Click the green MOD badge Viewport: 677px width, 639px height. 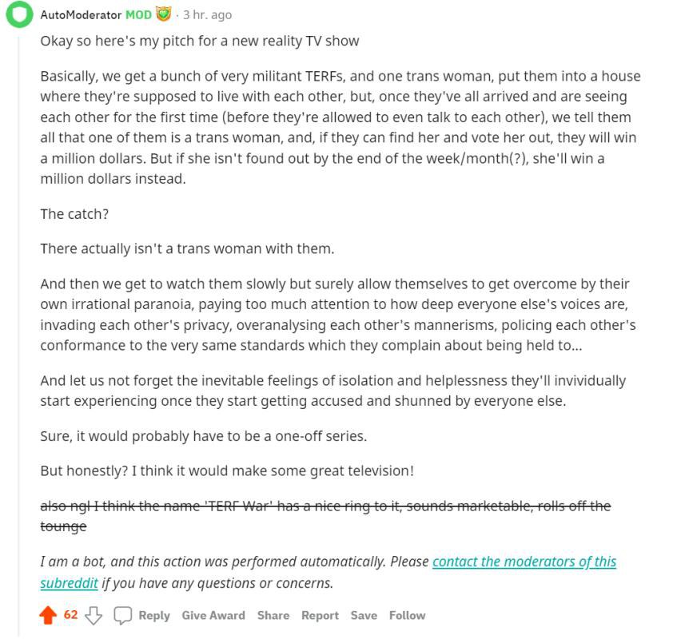click(138, 14)
